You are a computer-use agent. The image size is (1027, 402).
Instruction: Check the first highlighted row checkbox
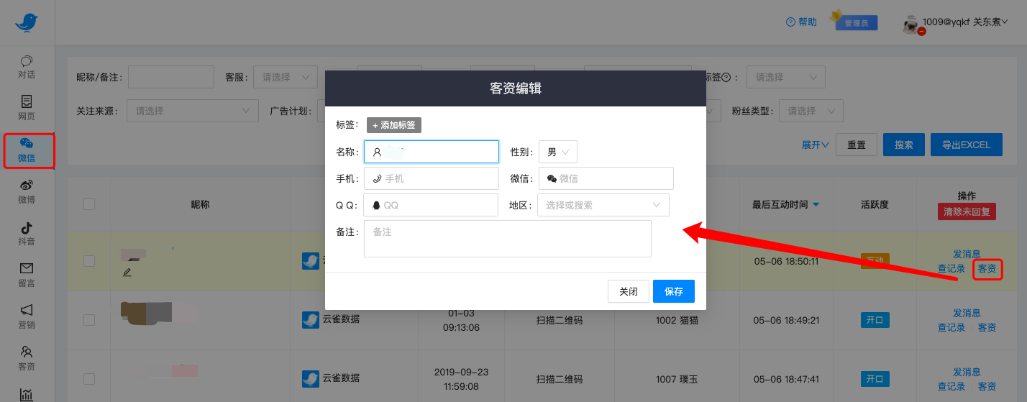point(89,260)
